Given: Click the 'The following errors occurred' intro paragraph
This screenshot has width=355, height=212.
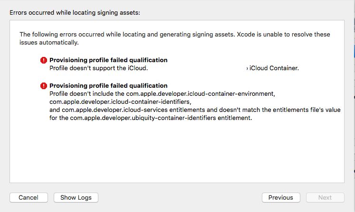Looking at the screenshot, I should point(174,35).
